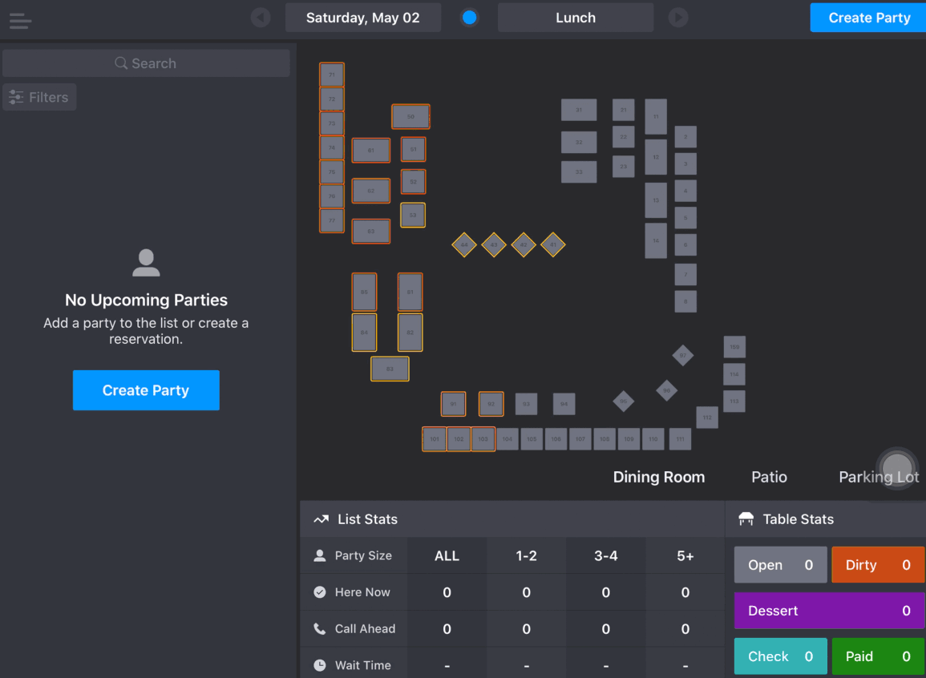The height and width of the screenshot is (678, 926).
Task: Select table 74 on the floor plan
Action: click(x=332, y=147)
